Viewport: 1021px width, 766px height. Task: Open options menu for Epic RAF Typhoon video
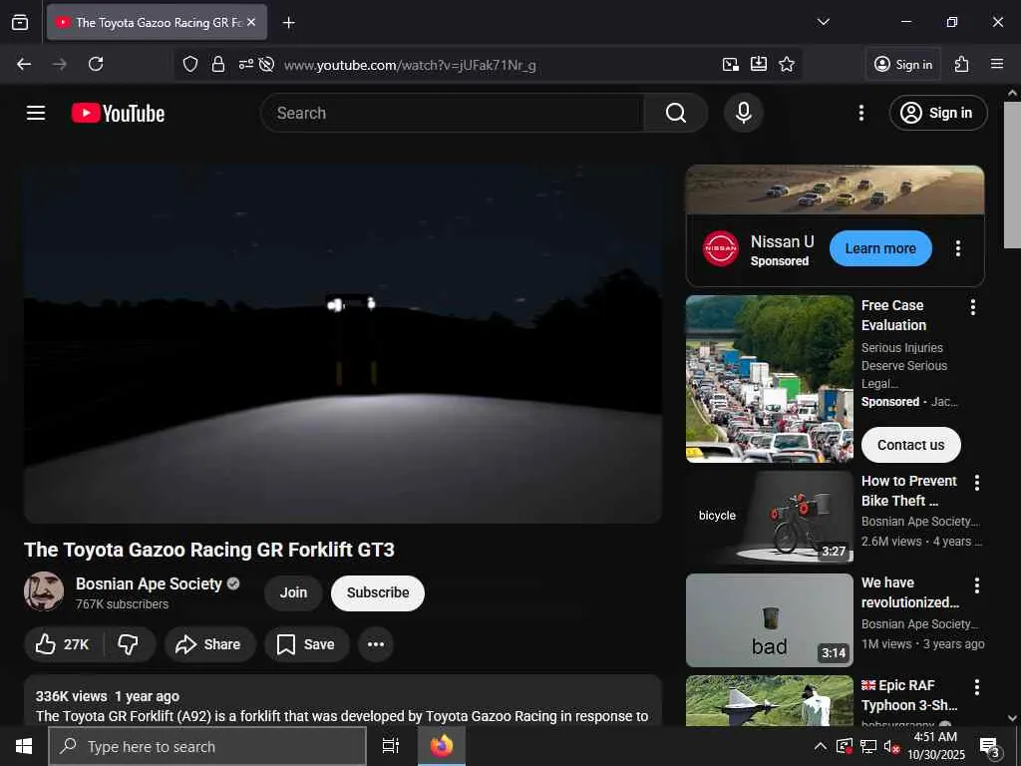coord(977,687)
